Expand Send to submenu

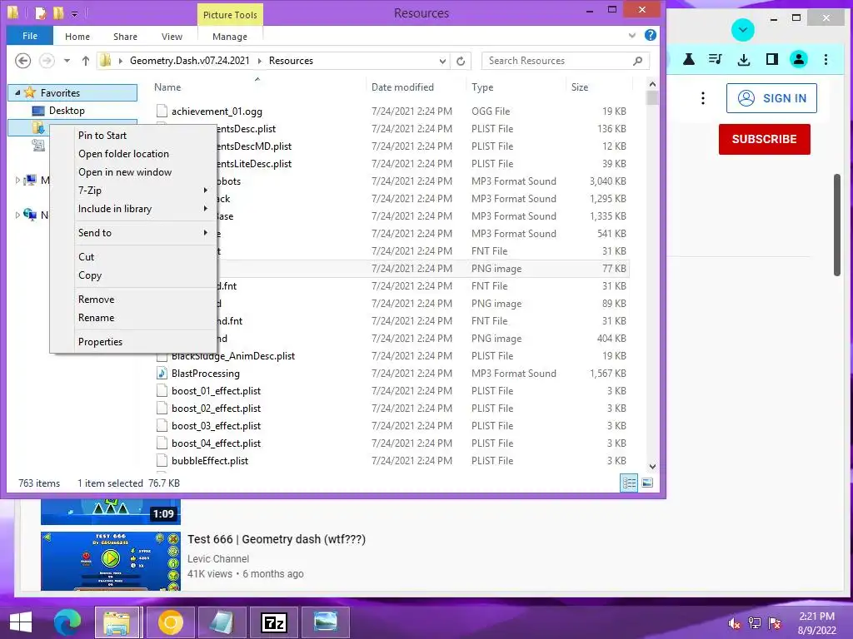click(205, 233)
